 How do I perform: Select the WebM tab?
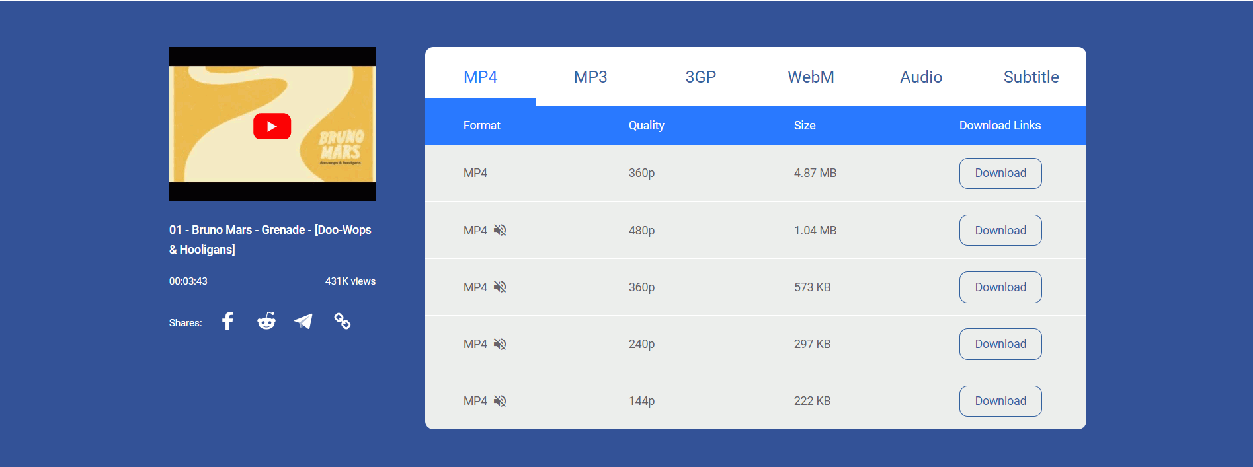pyautogui.click(x=811, y=77)
